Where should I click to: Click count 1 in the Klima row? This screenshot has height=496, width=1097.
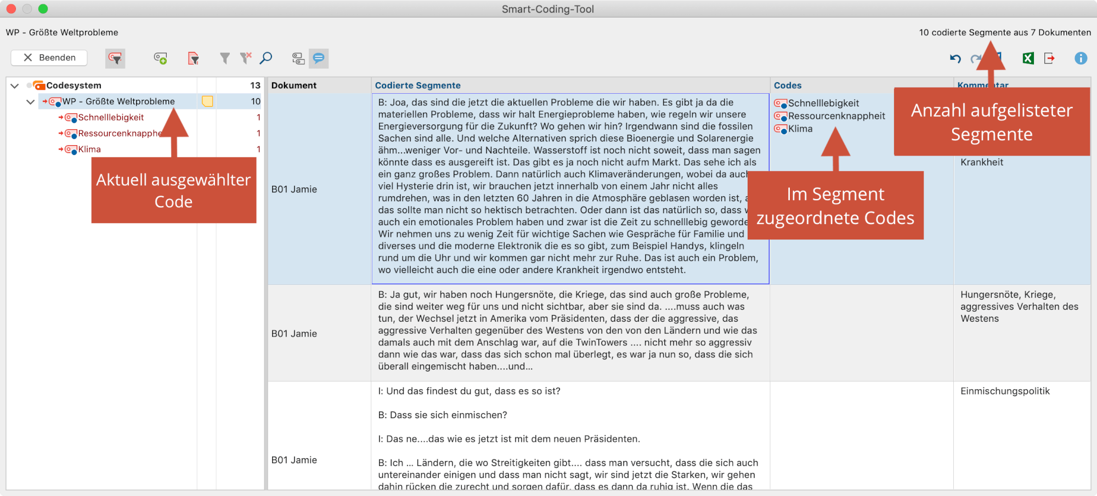point(258,149)
